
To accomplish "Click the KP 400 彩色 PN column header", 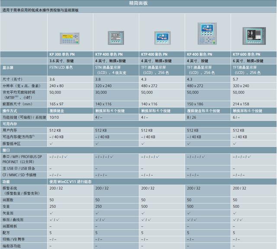I will [200, 55].
